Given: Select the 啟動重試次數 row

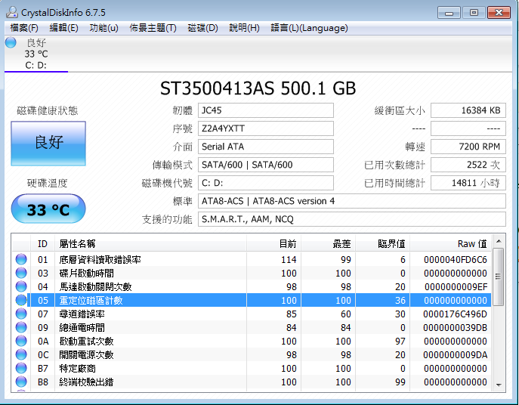Looking at the screenshot, I should click(252, 341).
